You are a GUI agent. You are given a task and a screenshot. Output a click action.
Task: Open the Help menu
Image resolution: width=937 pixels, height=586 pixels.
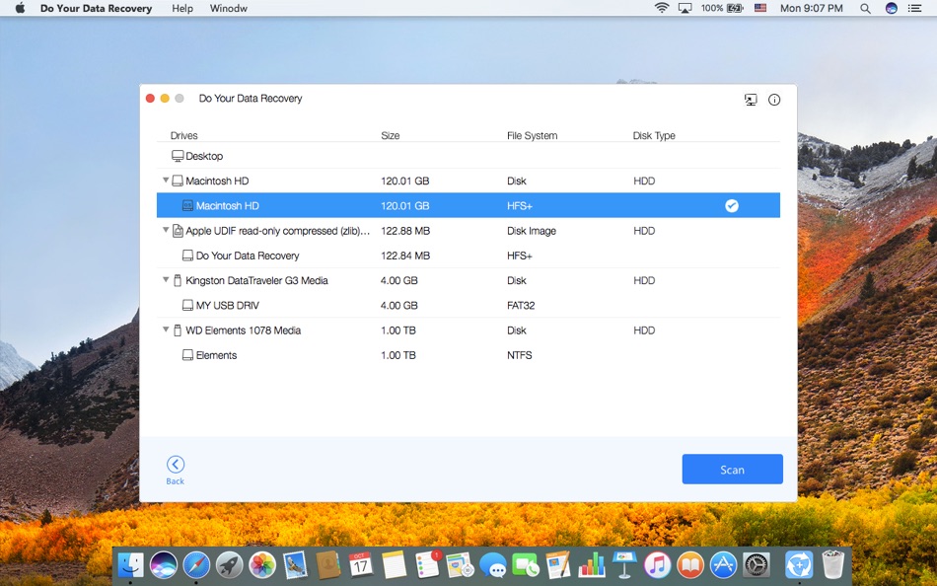tap(182, 8)
